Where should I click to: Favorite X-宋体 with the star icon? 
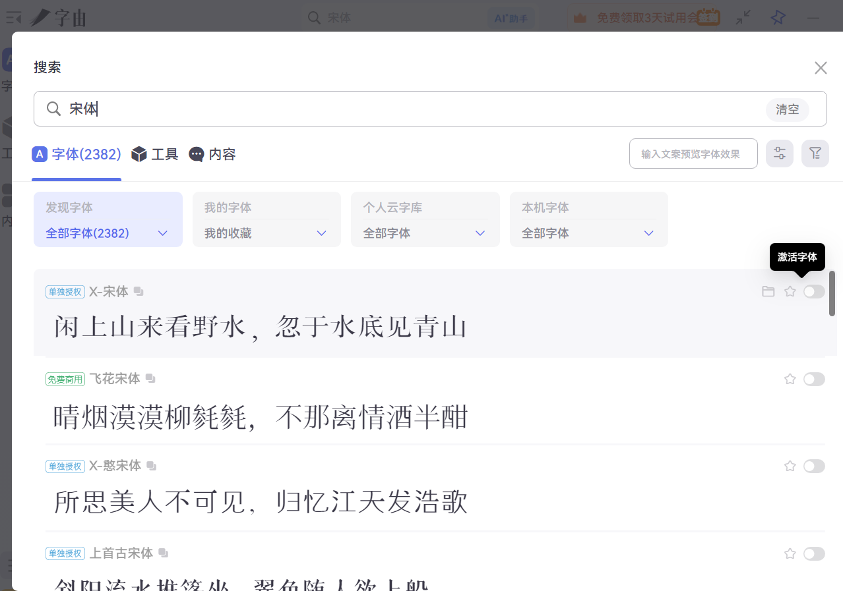click(x=790, y=291)
